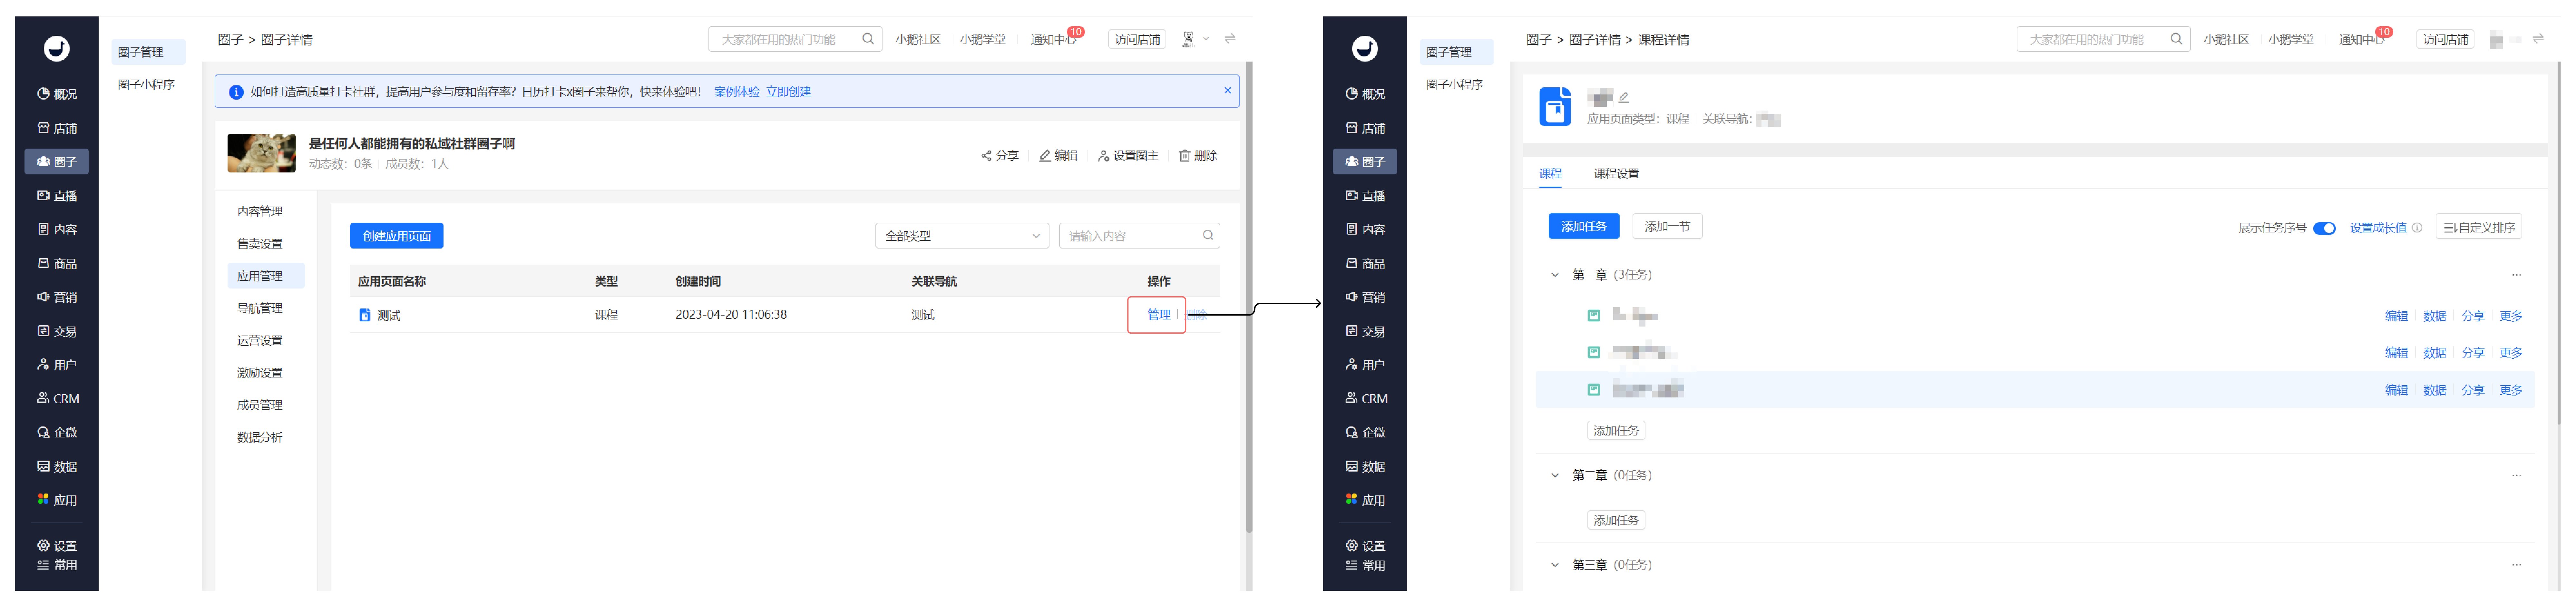Screen dimensions: 2576x606
Task: Click the blue 创建应用页面 button
Action: 397,236
